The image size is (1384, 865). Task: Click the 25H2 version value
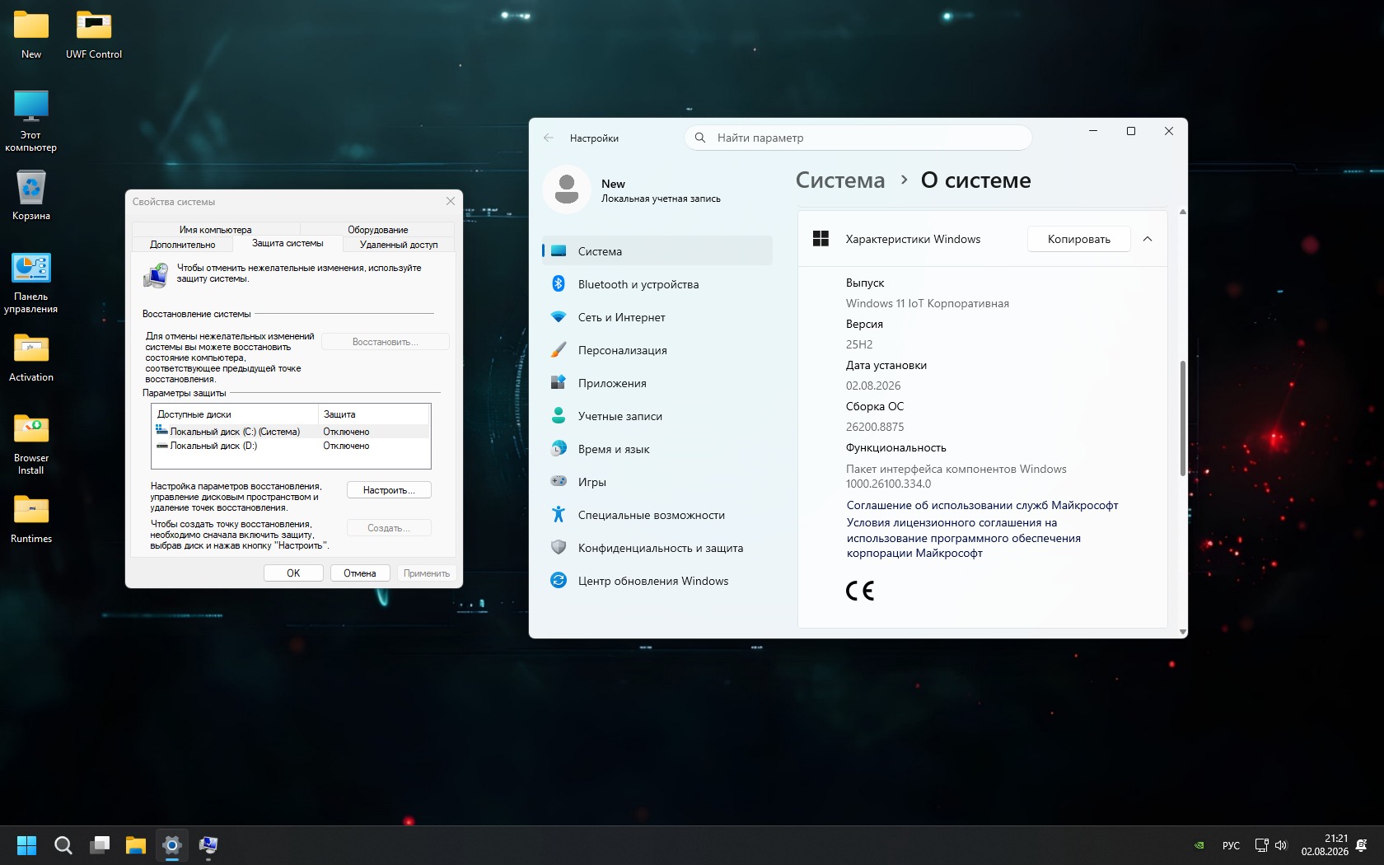click(x=859, y=344)
